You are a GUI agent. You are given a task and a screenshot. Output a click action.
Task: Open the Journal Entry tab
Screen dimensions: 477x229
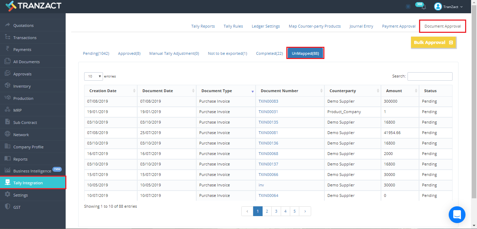coord(361,26)
